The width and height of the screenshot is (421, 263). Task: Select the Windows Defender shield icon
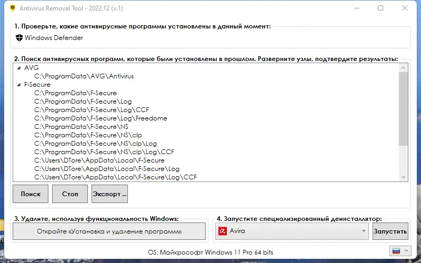point(19,38)
